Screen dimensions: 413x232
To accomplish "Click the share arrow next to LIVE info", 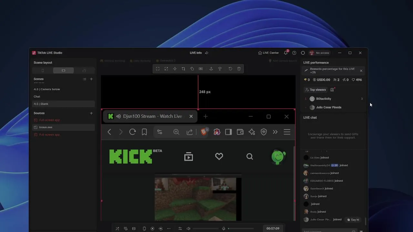I will (206, 53).
